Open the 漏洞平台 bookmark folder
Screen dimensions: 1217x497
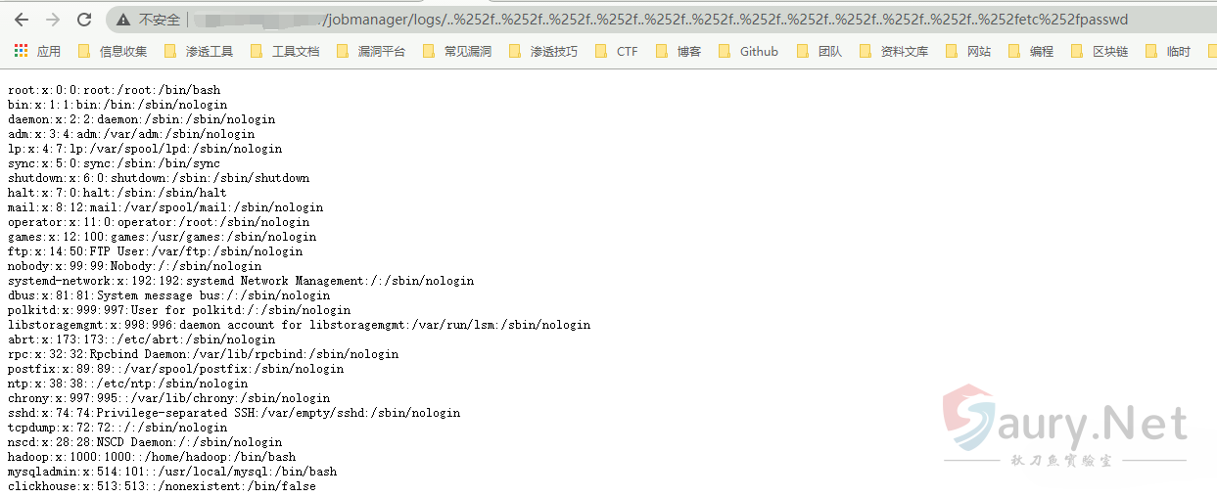pos(371,51)
